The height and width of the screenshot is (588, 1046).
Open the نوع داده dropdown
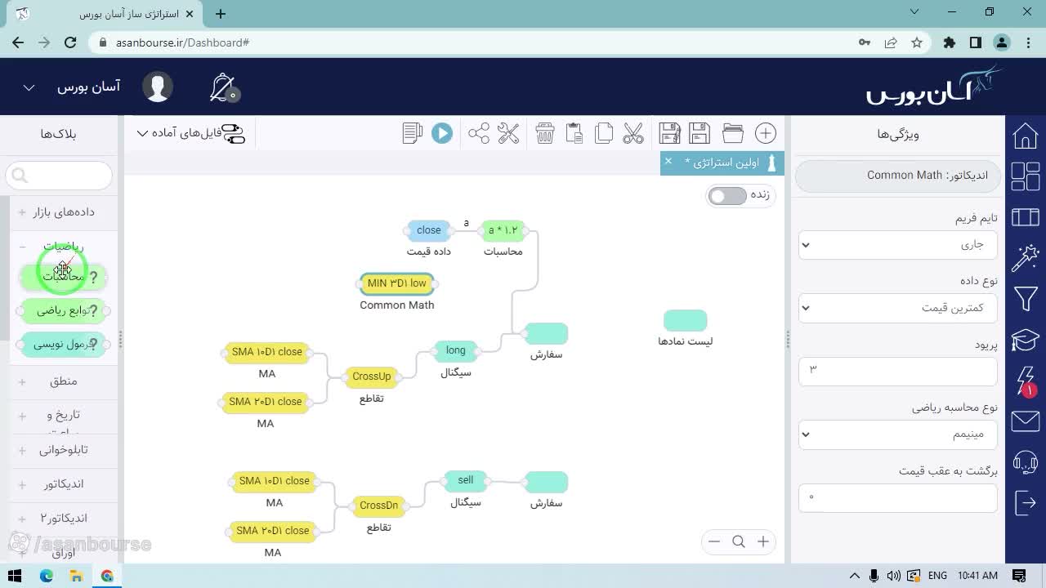pyautogui.click(x=897, y=308)
